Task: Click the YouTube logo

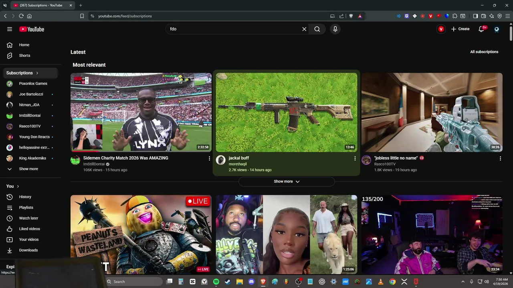Action: click(32, 29)
